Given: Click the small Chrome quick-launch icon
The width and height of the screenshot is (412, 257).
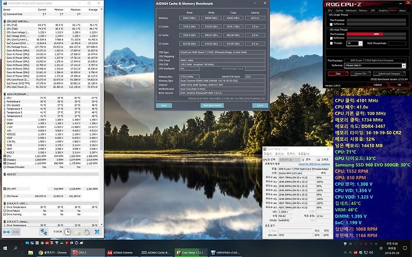Looking at the screenshot, I should click(x=42, y=243).
